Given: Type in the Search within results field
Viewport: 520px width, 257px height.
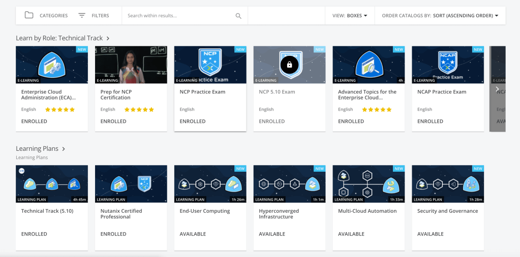Looking at the screenshot, I should 178,16.
